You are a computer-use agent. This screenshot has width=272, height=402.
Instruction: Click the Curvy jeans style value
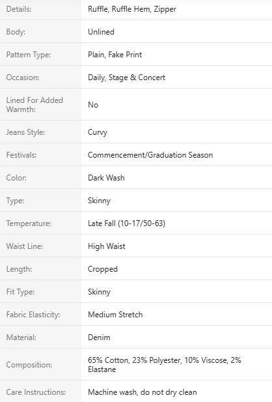98,132
